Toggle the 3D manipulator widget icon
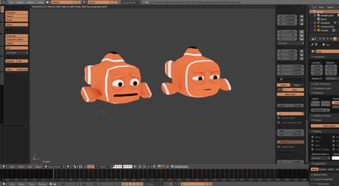 pos(85,167)
